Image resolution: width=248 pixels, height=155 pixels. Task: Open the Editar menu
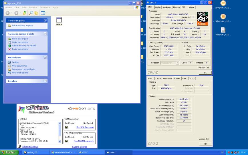(x=17, y=7)
